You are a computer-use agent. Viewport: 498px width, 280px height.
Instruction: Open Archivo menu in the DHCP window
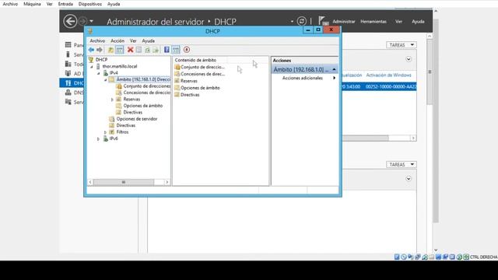coord(97,41)
